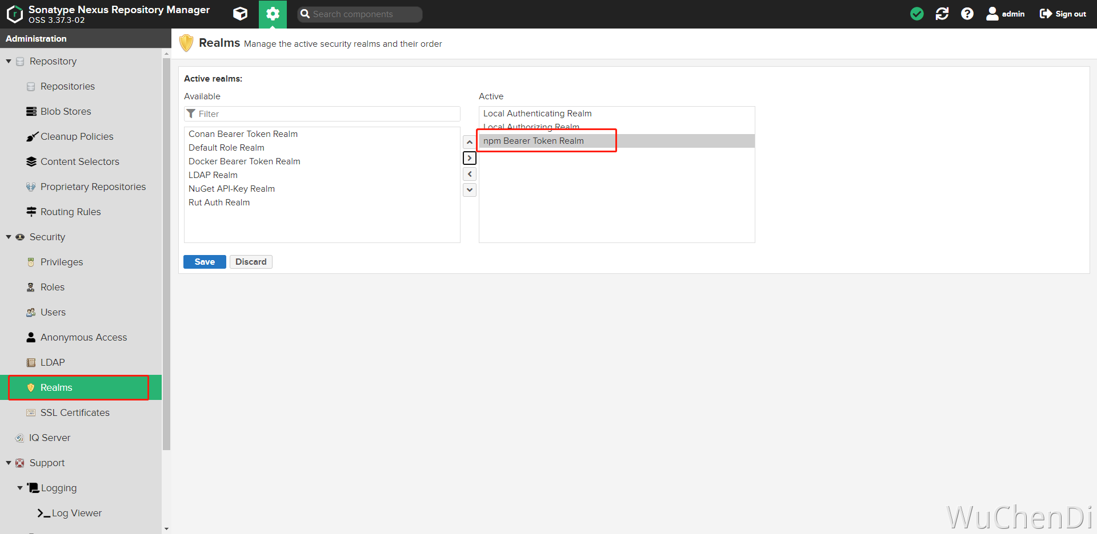Screen dimensions: 1097x534
Task: Open the Browse cube icon
Action: pyautogui.click(x=241, y=14)
